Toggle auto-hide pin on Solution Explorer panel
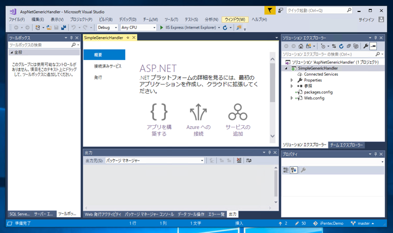This screenshot has width=393, height=233. [x=375, y=38]
